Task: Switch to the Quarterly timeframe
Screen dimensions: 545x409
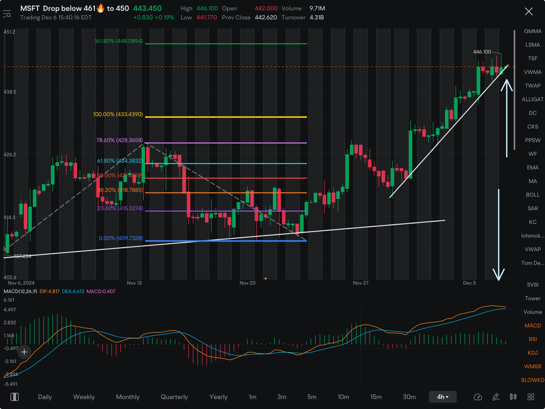Action: point(174,397)
